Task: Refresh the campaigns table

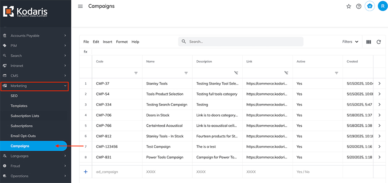Action: pos(379,42)
